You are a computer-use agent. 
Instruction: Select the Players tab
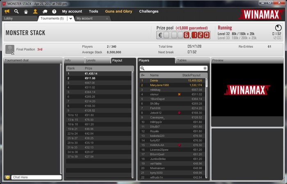point(156,60)
